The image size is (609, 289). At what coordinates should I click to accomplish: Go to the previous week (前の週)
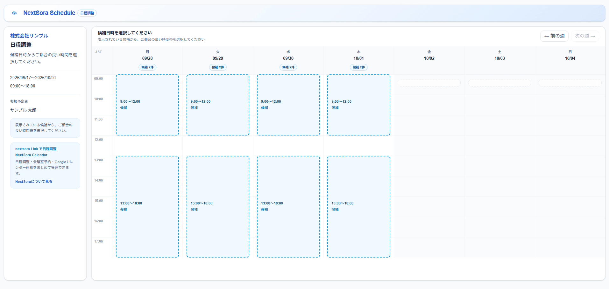tap(554, 36)
